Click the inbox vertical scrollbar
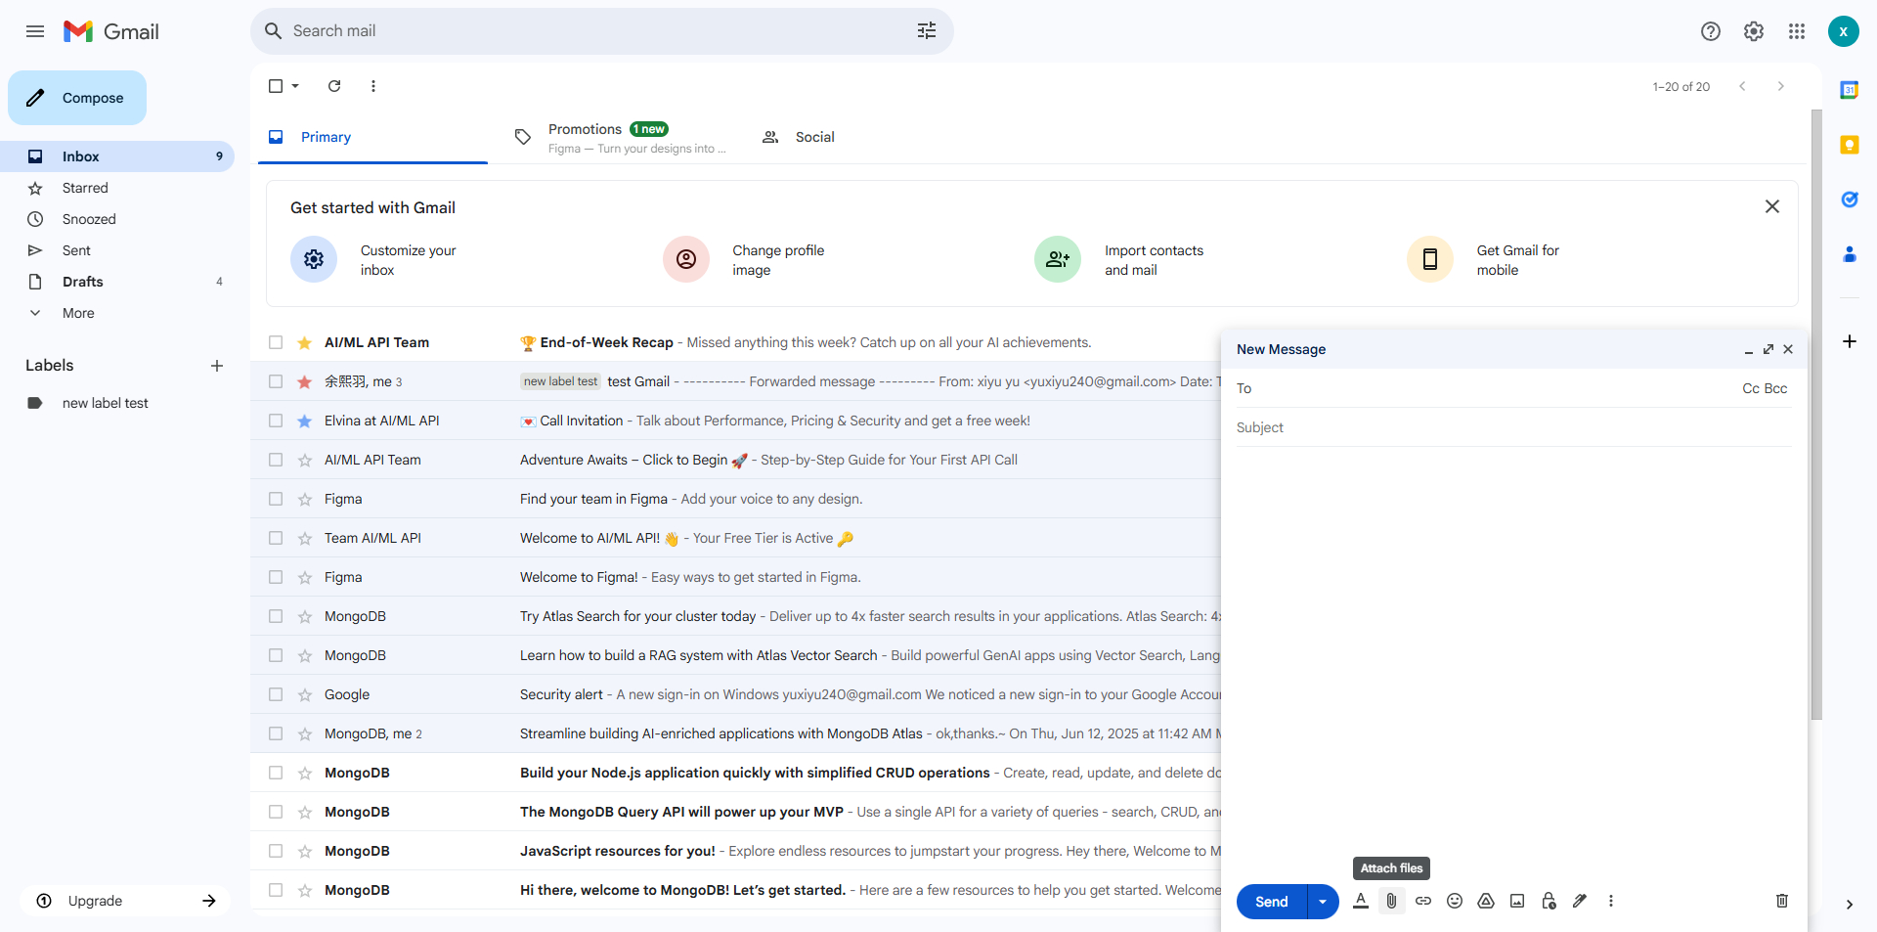 pos(1816,416)
